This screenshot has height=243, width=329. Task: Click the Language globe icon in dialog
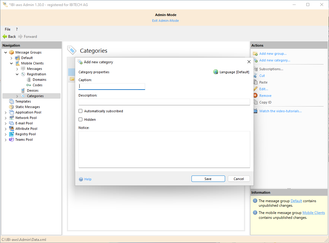click(216, 72)
